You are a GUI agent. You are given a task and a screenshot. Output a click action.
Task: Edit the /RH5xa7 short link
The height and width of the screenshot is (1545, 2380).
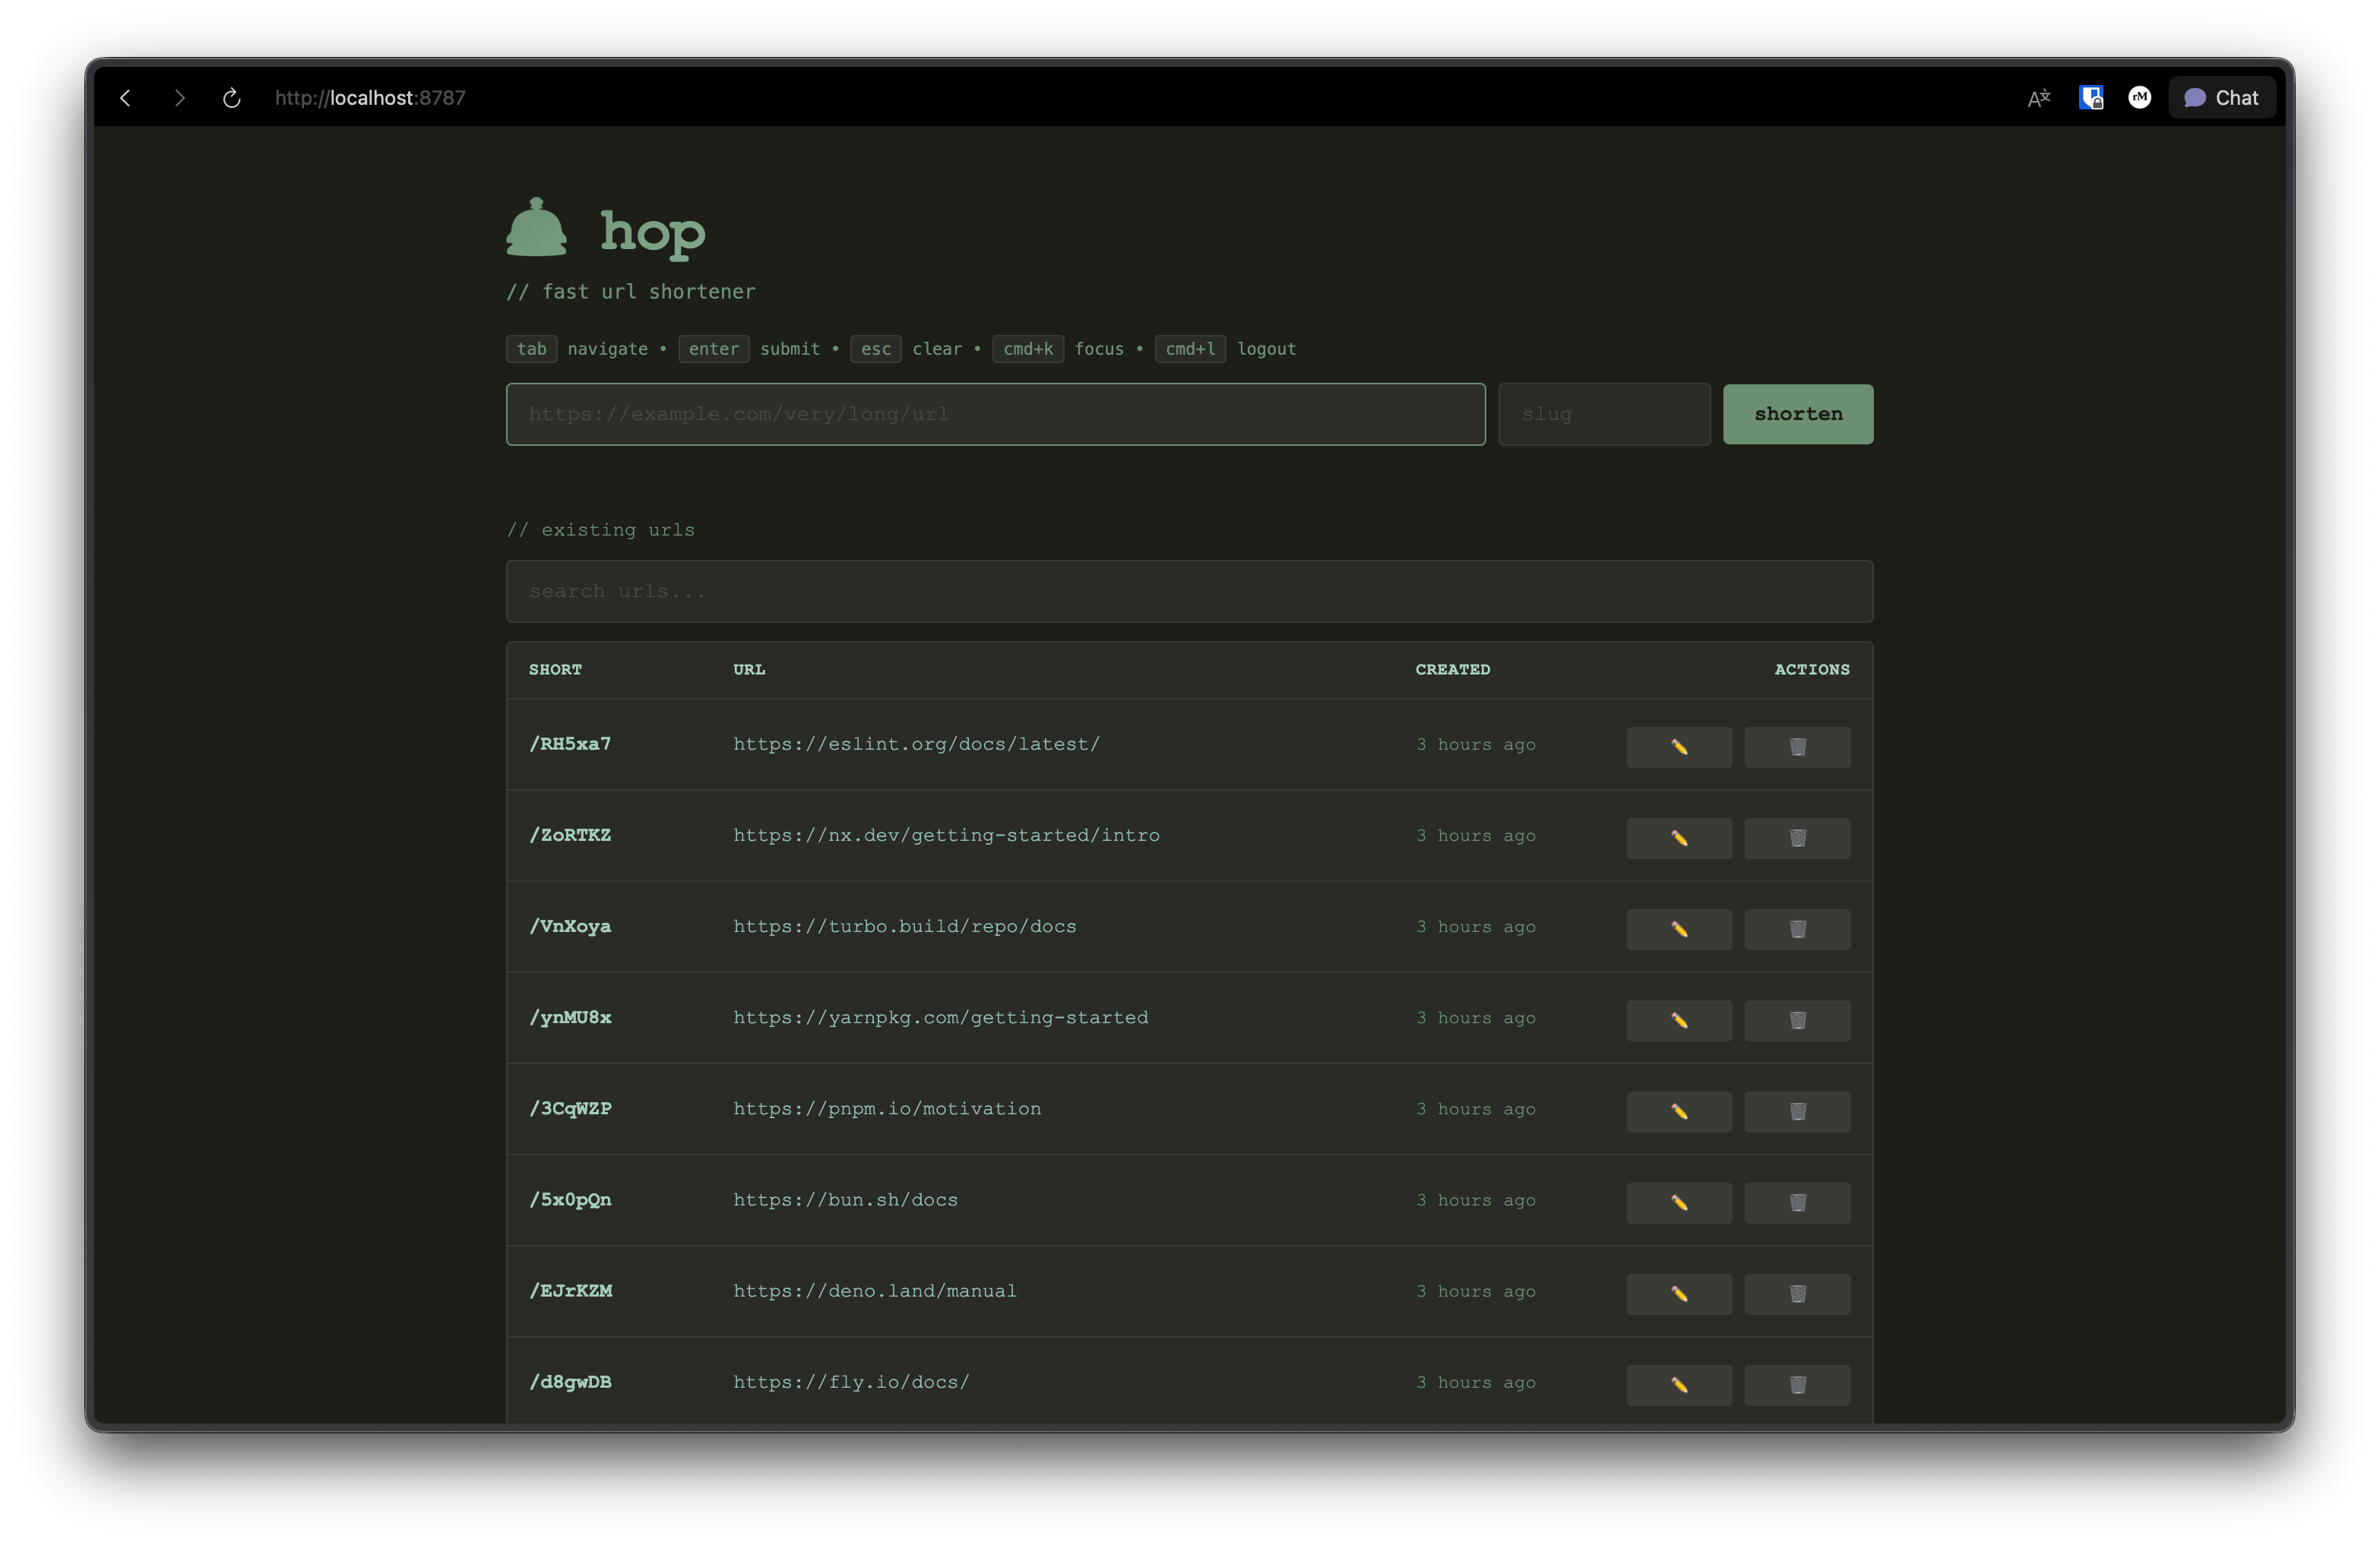[x=1678, y=745]
